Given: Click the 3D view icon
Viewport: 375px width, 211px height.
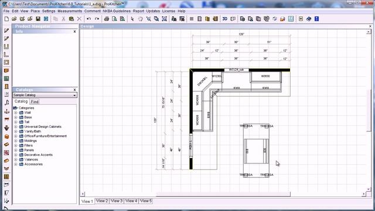Looking at the screenshot, I should [225, 19].
